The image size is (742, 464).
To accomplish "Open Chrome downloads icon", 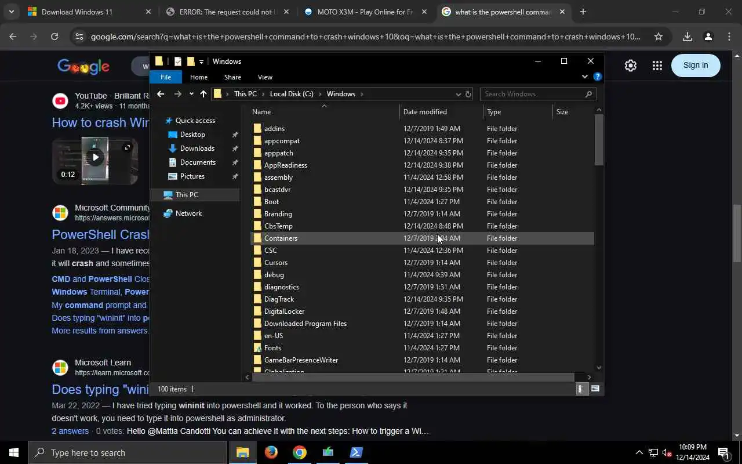I will click(688, 37).
